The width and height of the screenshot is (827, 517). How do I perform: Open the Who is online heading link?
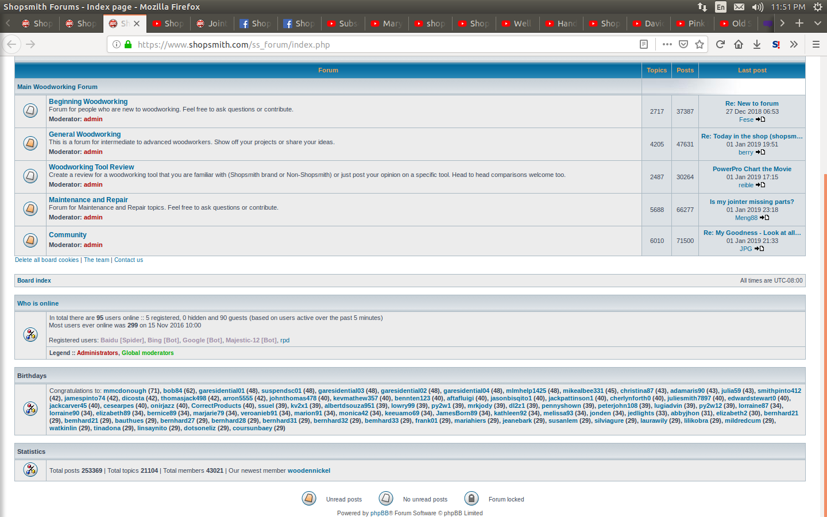pos(38,303)
